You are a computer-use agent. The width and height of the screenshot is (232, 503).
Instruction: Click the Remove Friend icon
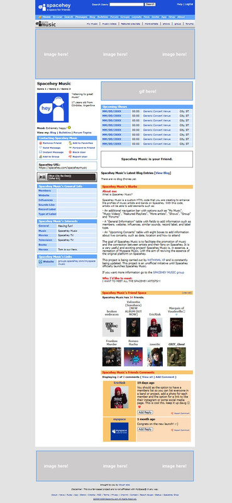pyautogui.click(x=40, y=143)
